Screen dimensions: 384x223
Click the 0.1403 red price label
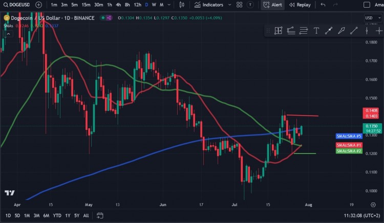tap(371, 116)
